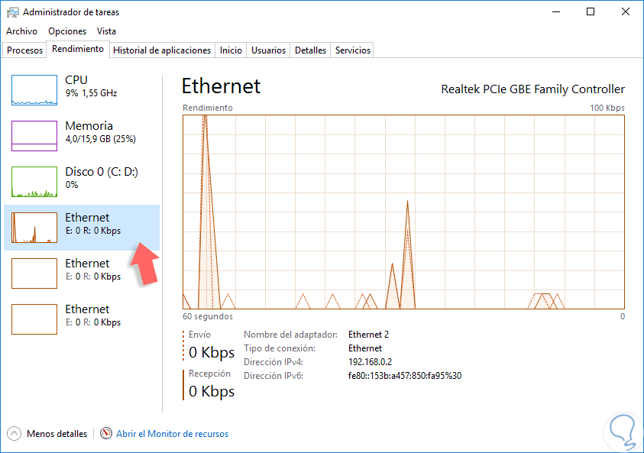Open the Servicios tab
Viewport: 644px width, 453px height.
point(353,50)
